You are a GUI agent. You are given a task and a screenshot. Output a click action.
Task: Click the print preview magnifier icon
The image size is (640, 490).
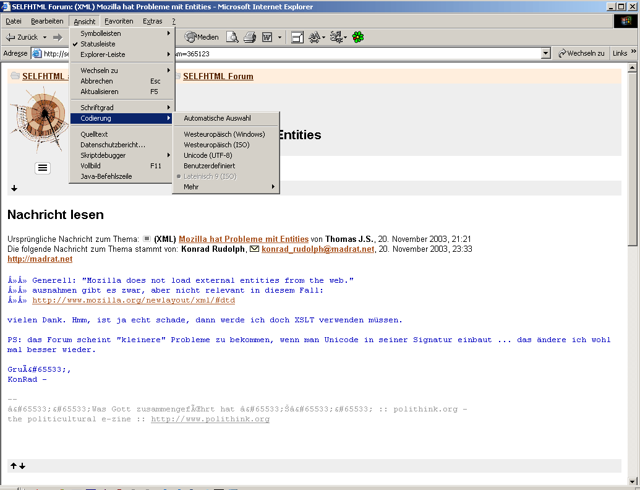click(x=232, y=37)
